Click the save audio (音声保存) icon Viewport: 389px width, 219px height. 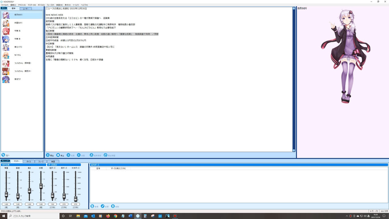tap(91, 155)
